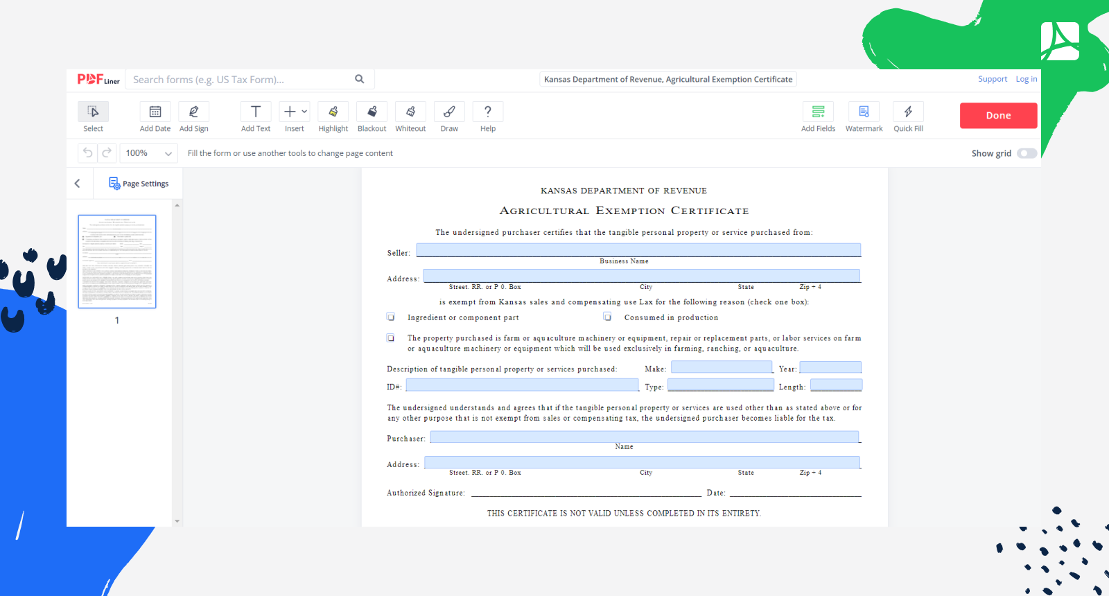Tick the Consumed in production checkbox
Screen dimensions: 1109x596
pos(608,317)
